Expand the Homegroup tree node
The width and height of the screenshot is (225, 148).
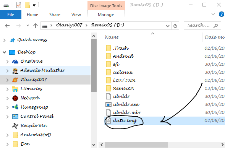click(8, 107)
